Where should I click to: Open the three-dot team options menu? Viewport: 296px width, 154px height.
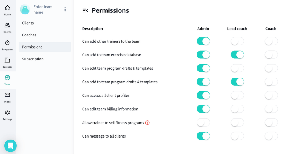click(x=65, y=9)
